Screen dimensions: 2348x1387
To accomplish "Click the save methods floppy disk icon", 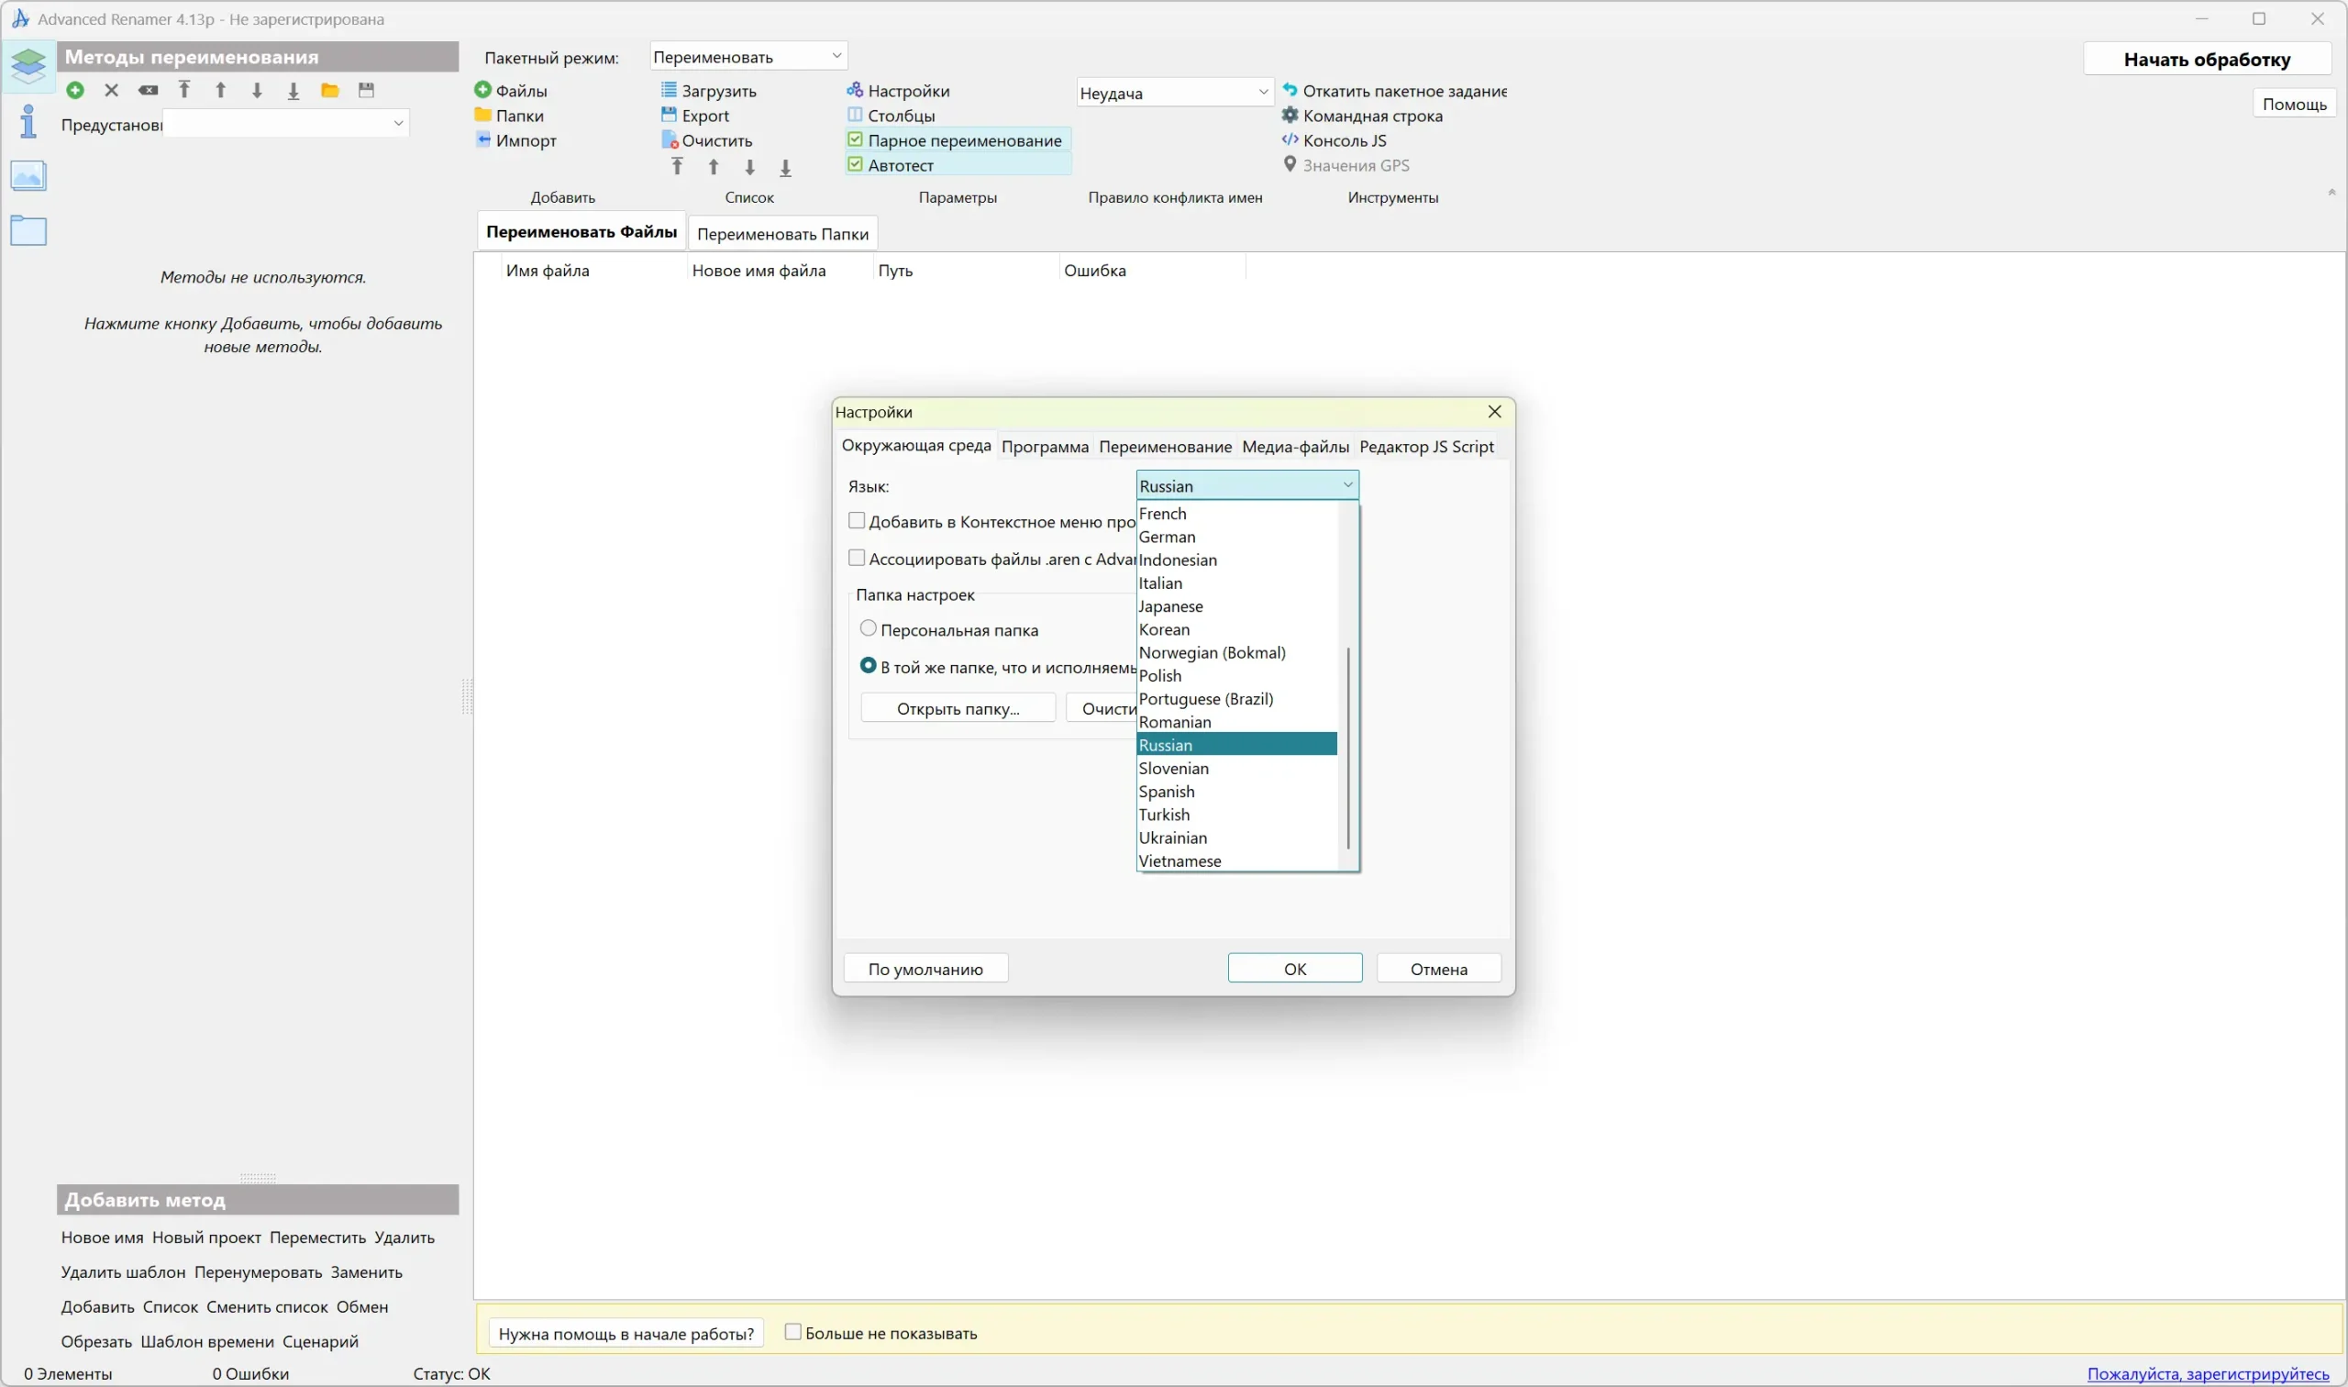I will [x=366, y=91].
